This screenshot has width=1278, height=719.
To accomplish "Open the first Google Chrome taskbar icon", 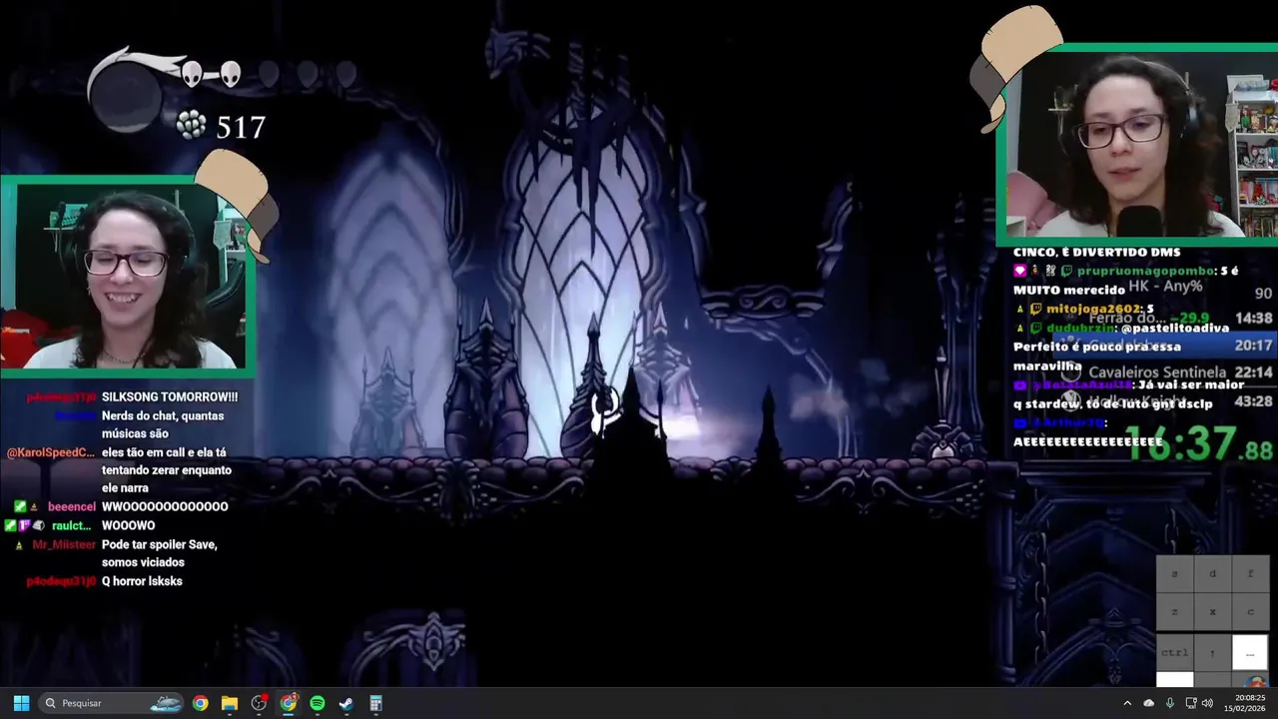I will (x=201, y=703).
